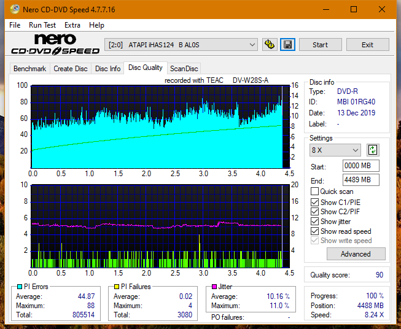This screenshot has width=401, height=329.
Task: Click the magenta Jitter legend square
Action: click(214, 287)
